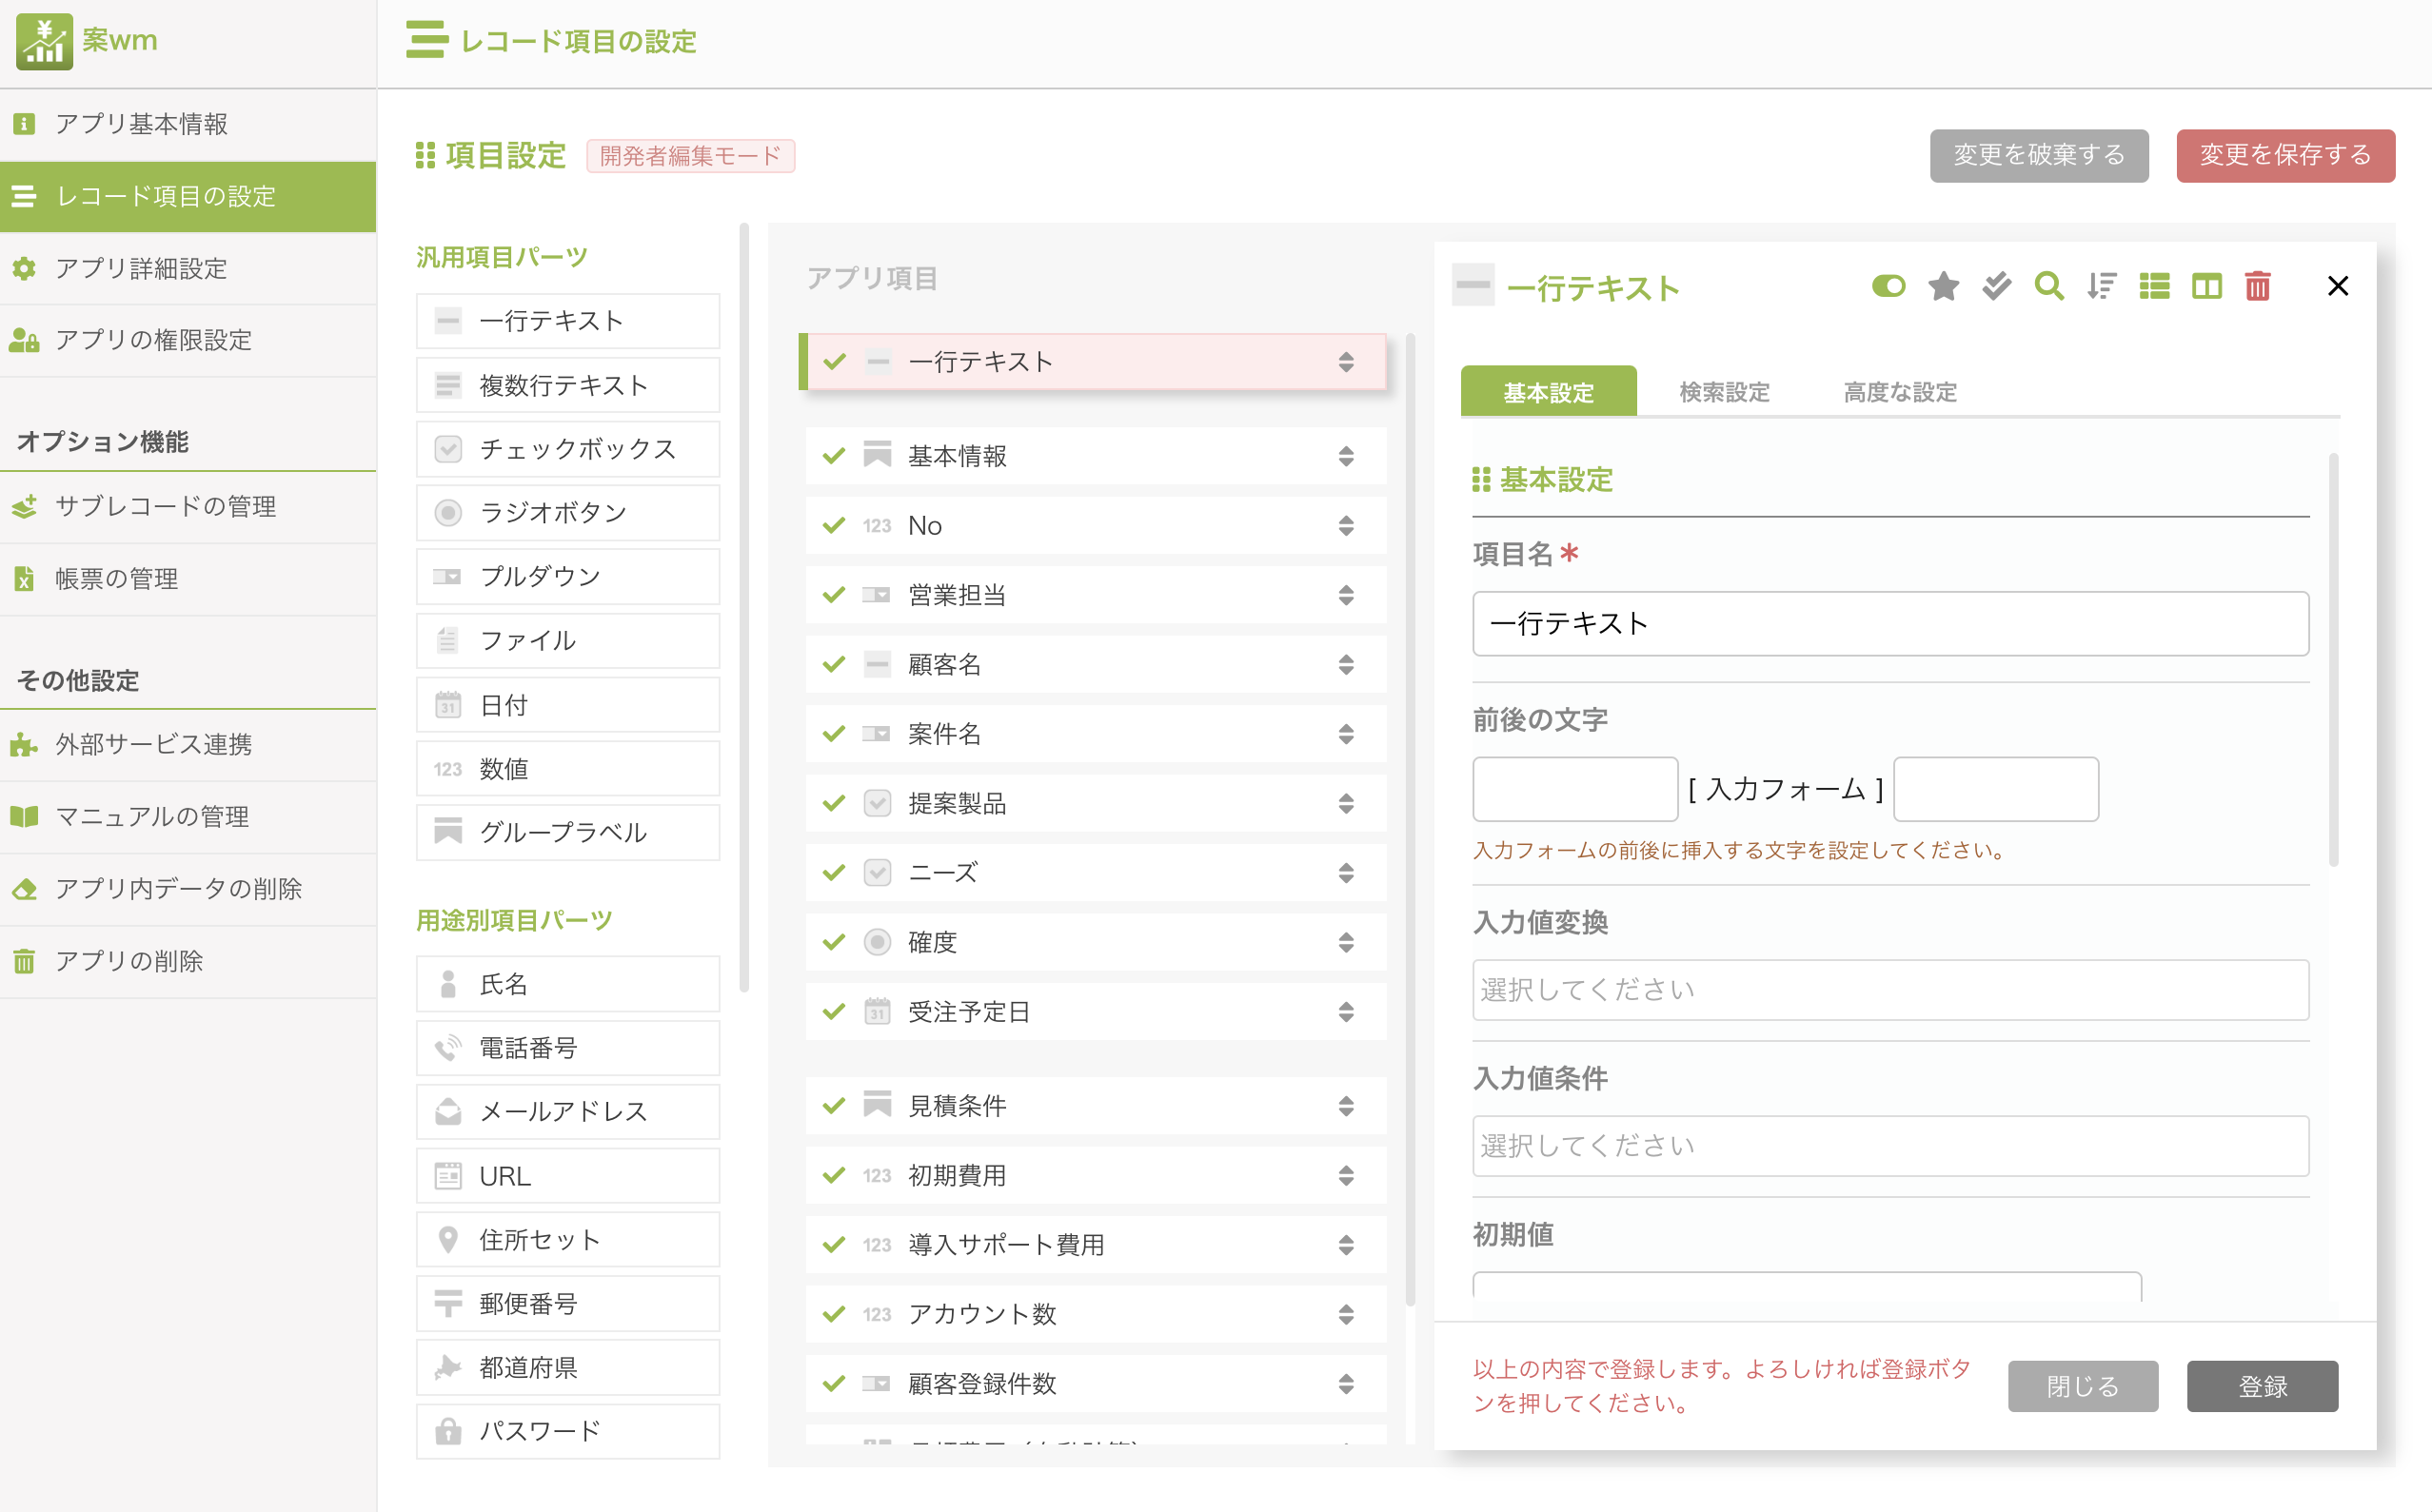Toggle green checkmark on 初期費用 row
This screenshot has width=2432, height=1512.
point(833,1176)
